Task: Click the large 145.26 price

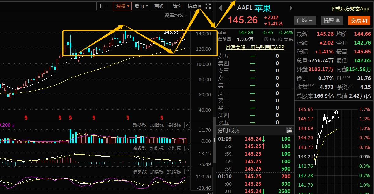Action: [243, 20]
